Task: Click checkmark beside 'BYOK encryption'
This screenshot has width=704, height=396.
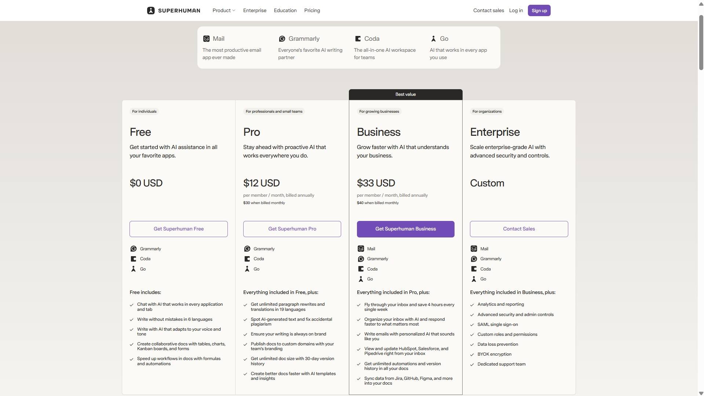Action: coord(472,355)
